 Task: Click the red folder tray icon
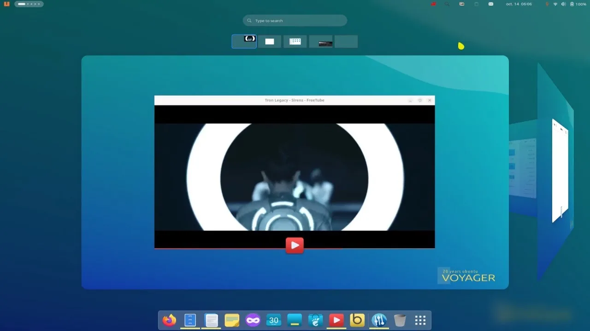[x=433, y=4]
